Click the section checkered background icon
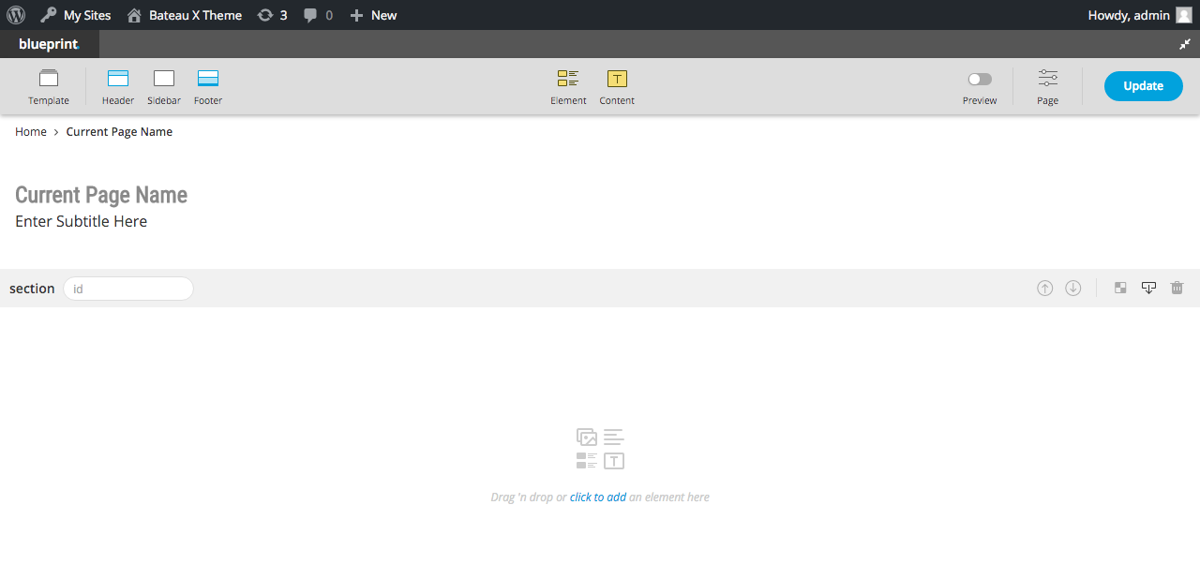 click(1120, 289)
